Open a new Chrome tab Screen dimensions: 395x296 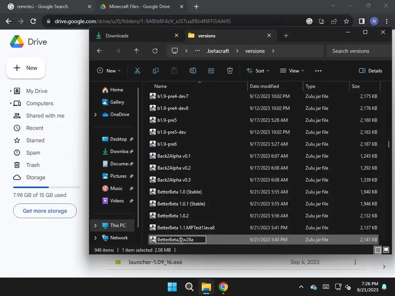[x=196, y=7]
